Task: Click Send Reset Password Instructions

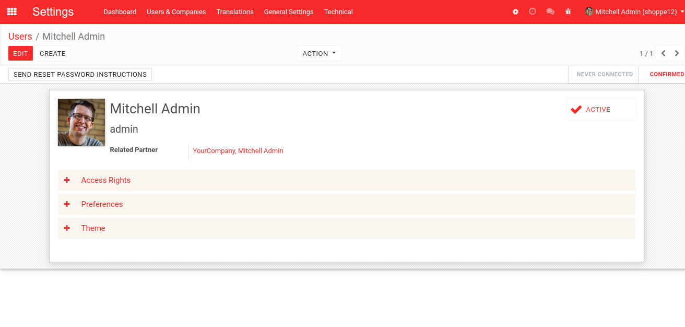Action: coord(80,74)
